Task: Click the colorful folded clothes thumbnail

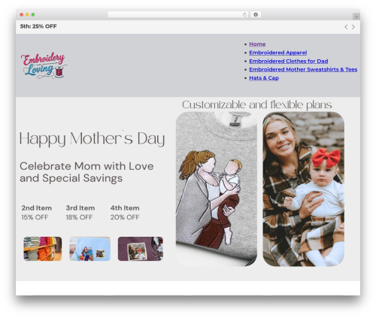Action: tap(43, 249)
